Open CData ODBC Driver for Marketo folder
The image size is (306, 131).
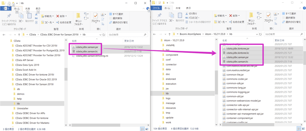click(x=32, y=123)
